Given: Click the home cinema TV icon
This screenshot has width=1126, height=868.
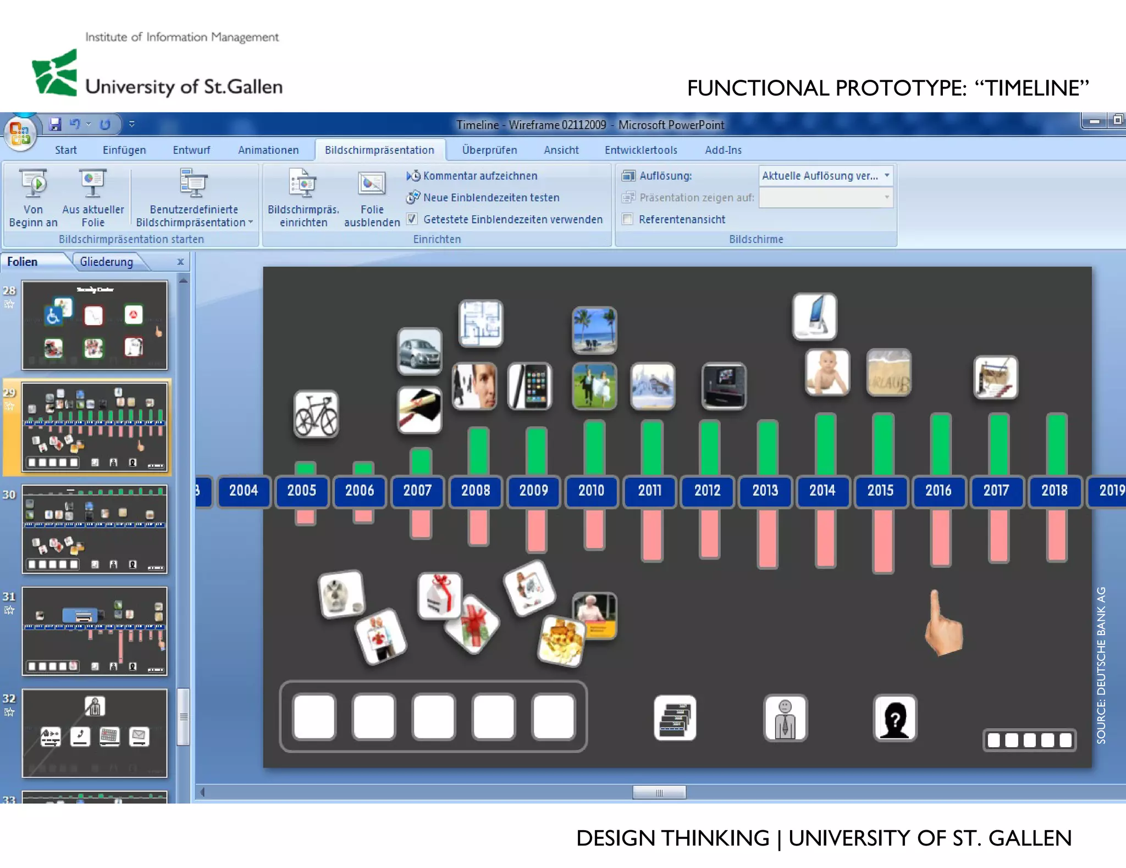Looking at the screenshot, I should click(724, 386).
